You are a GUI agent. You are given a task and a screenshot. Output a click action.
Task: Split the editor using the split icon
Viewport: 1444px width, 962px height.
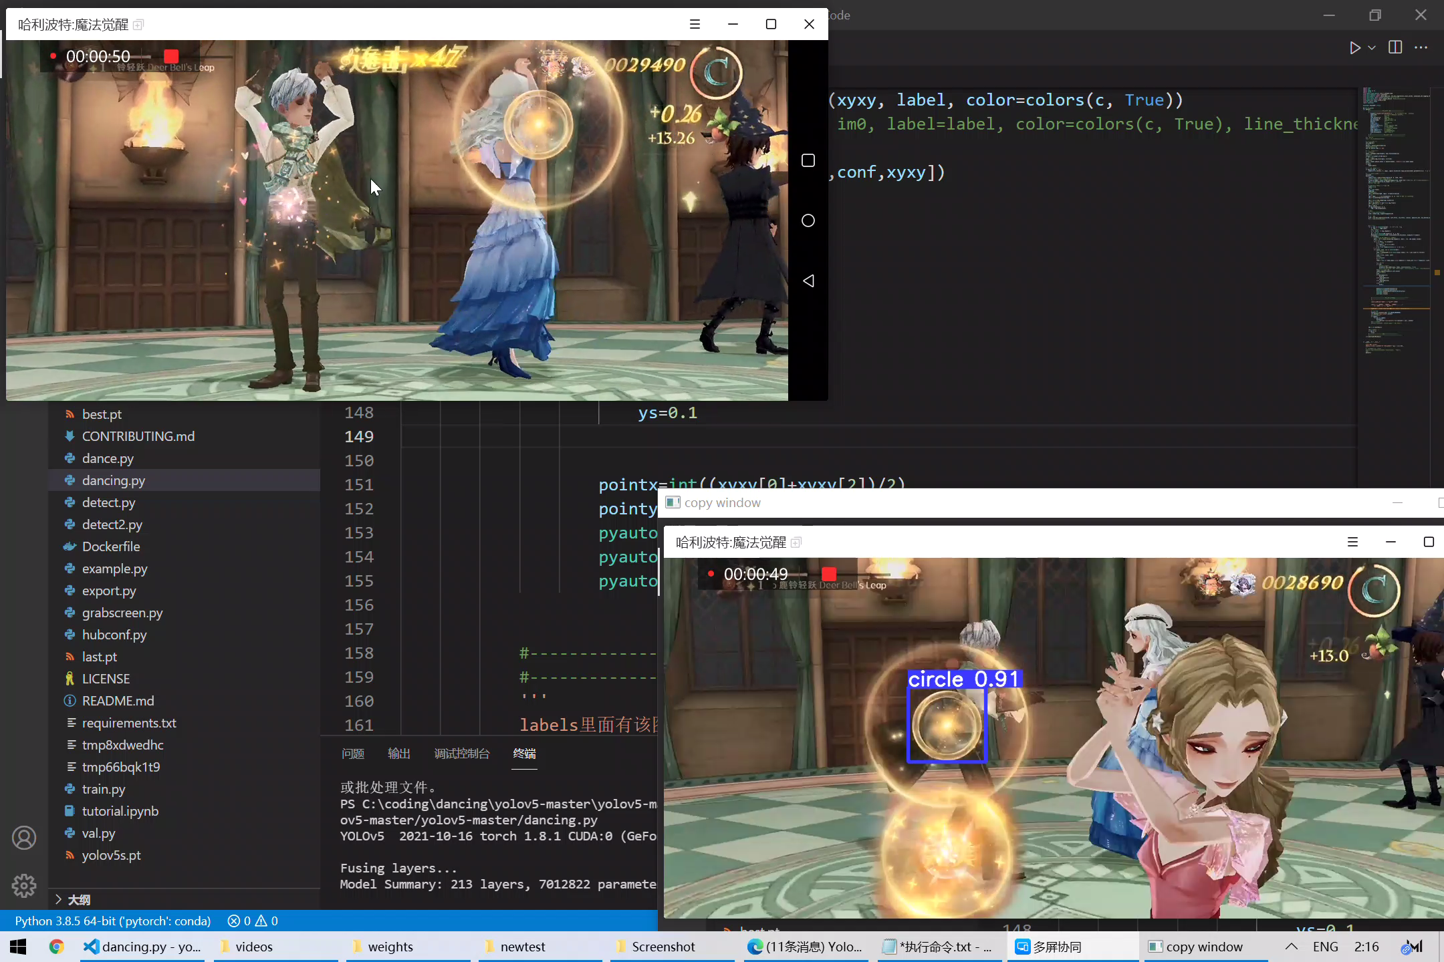click(1395, 47)
